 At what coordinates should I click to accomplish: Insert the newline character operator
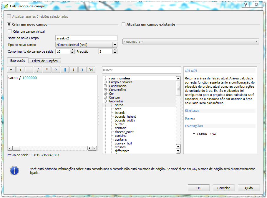pos(92,70)
